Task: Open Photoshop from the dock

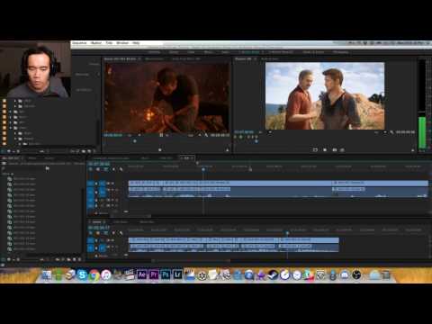Action: click(x=166, y=274)
